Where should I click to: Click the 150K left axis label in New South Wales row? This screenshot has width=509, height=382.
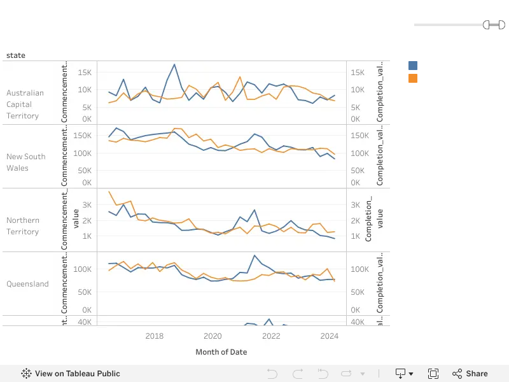(x=82, y=136)
